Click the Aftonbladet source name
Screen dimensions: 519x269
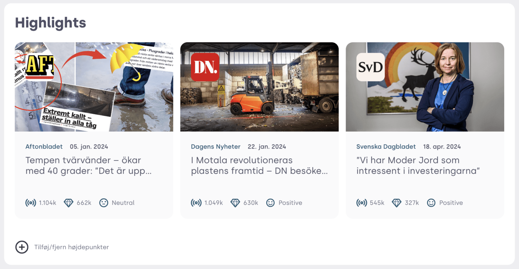pos(44,147)
